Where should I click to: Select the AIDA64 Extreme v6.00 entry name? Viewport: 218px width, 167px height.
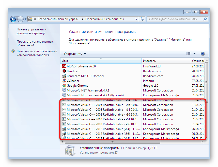point(81,66)
